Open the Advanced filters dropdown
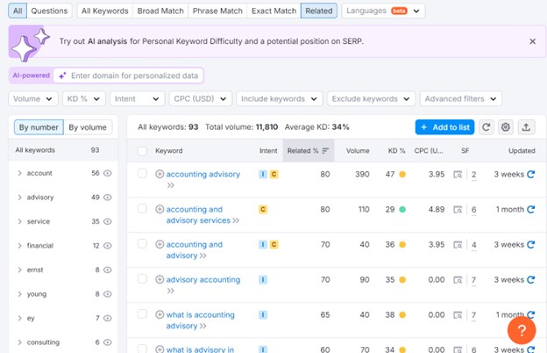The width and height of the screenshot is (547, 353). click(461, 99)
